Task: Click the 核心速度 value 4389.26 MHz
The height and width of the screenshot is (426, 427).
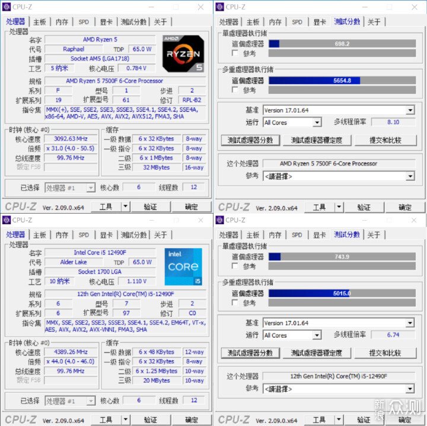Action: (x=71, y=352)
